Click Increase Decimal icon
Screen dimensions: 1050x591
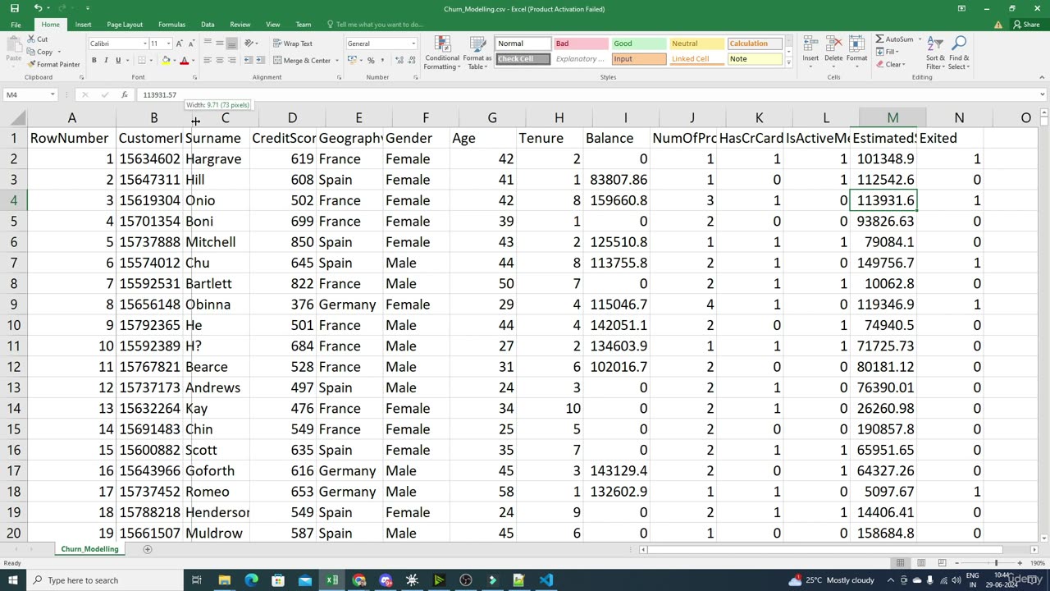[398, 60]
